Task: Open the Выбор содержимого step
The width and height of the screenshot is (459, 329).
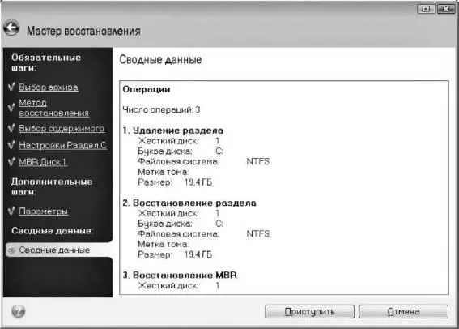Action: click(x=62, y=128)
